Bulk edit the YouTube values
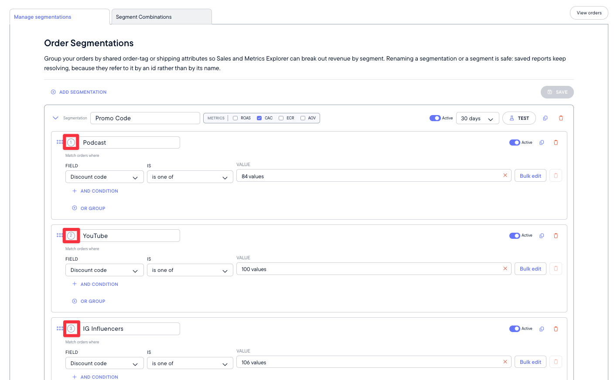 [530, 269]
